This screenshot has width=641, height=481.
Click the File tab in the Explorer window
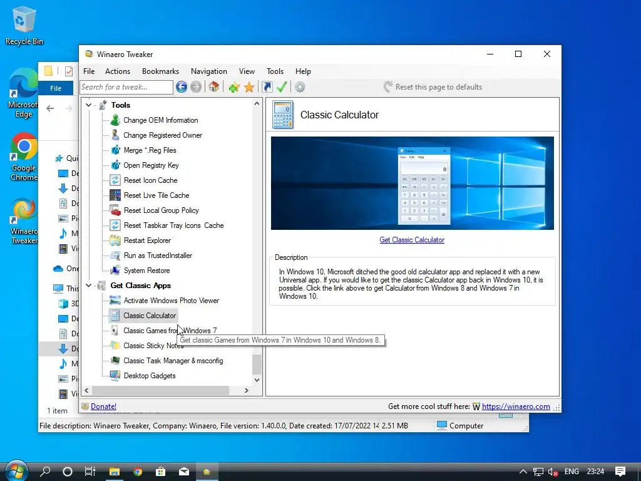pos(56,88)
